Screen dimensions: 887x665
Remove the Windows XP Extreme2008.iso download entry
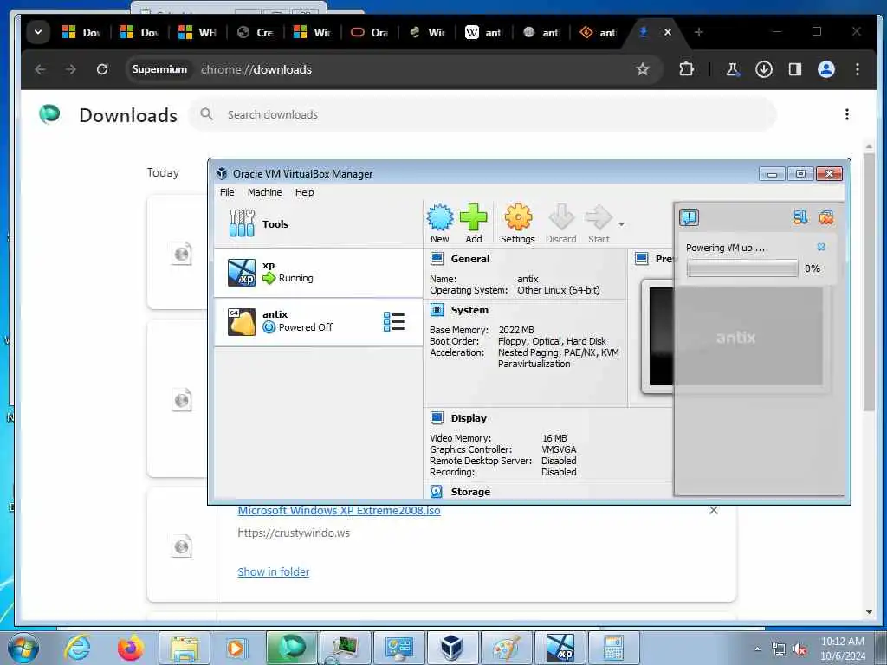point(714,511)
